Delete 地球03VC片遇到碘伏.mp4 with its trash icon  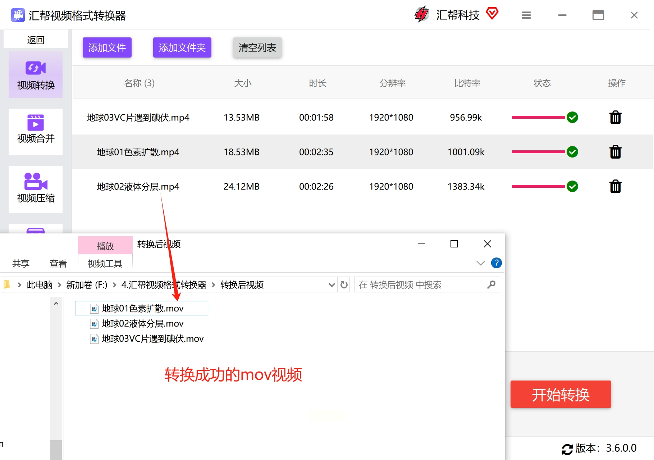[615, 118]
